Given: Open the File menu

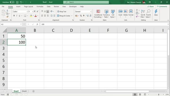Looking at the screenshot, I should coord(3,6).
